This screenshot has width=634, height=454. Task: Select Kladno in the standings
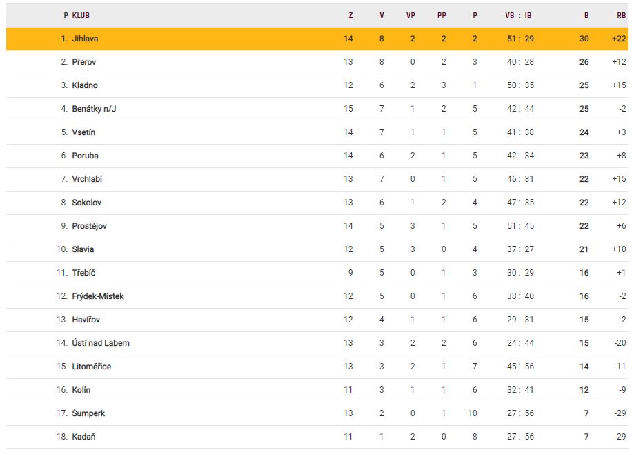click(x=85, y=85)
